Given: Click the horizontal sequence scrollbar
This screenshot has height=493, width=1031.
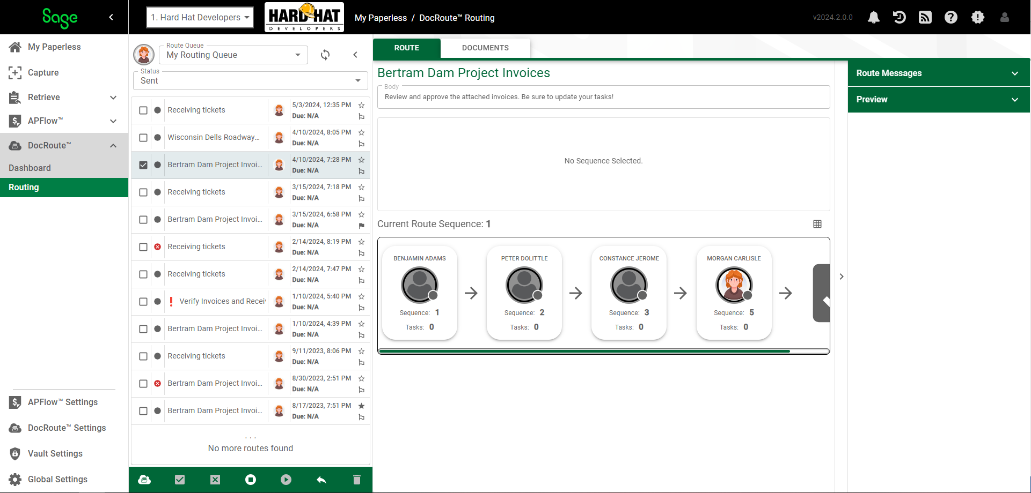Looking at the screenshot, I should 584,351.
